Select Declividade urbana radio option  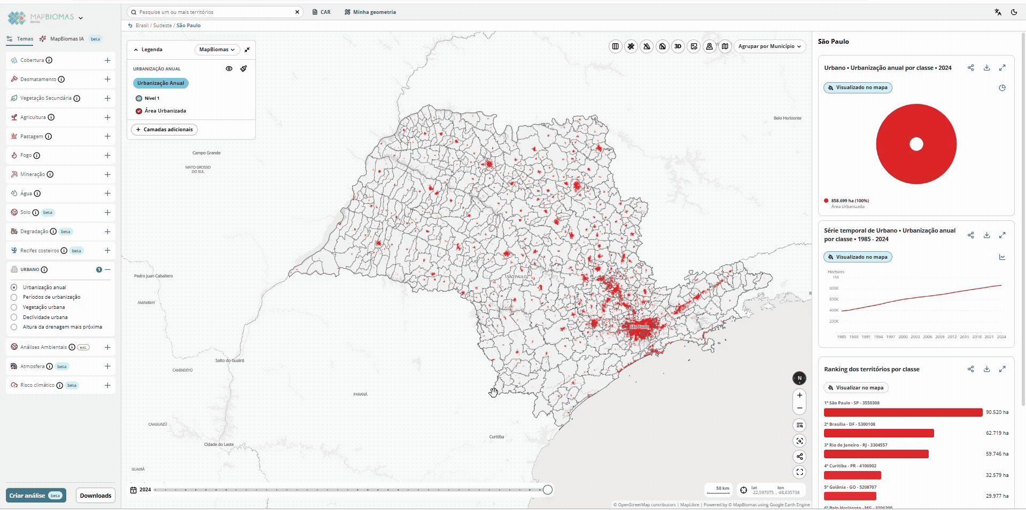pyautogui.click(x=14, y=317)
